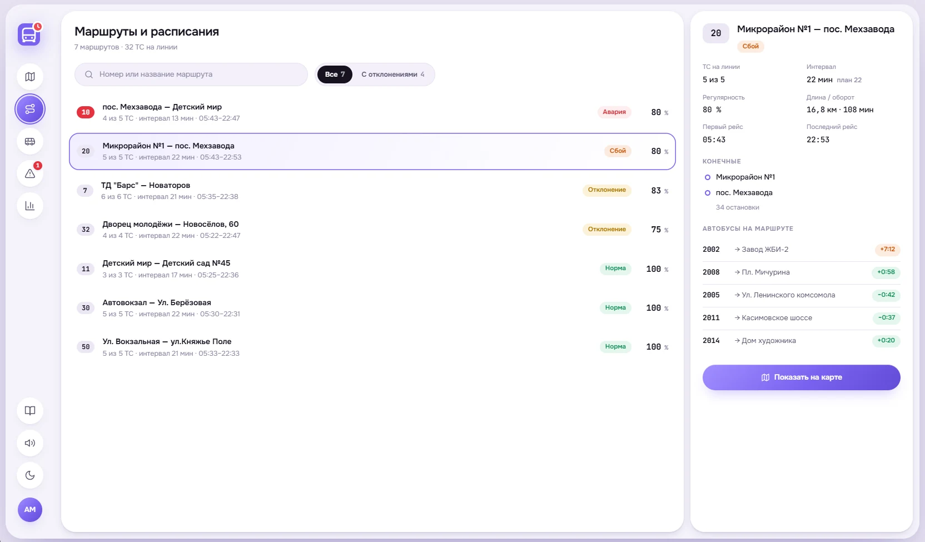Image resolution: width=925 pixels, height=542 pixels.
Task: Click route number 30 badge
Action: tap(86, 308)
